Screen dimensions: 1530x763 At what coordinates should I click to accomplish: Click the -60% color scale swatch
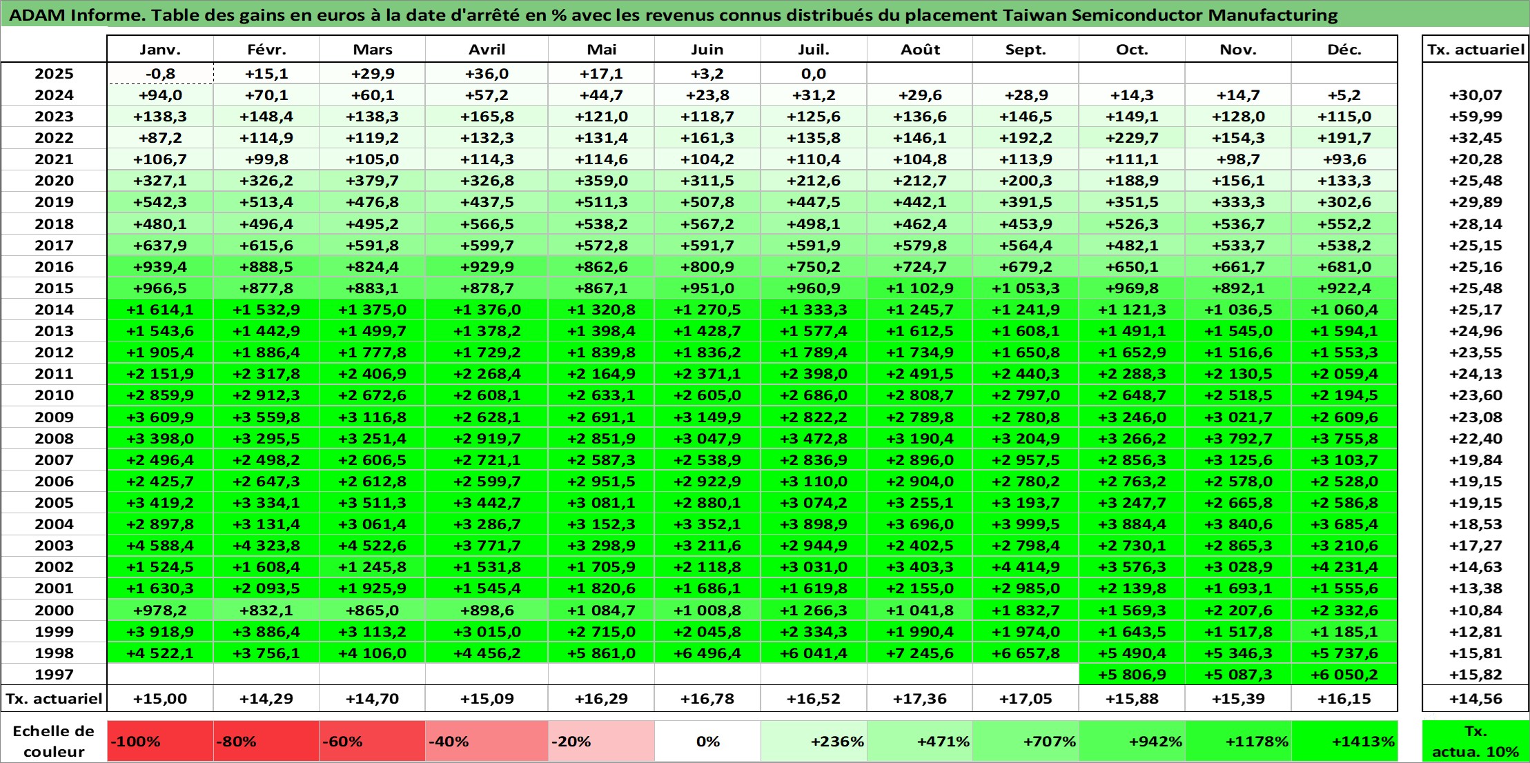(x=373, y=742)
